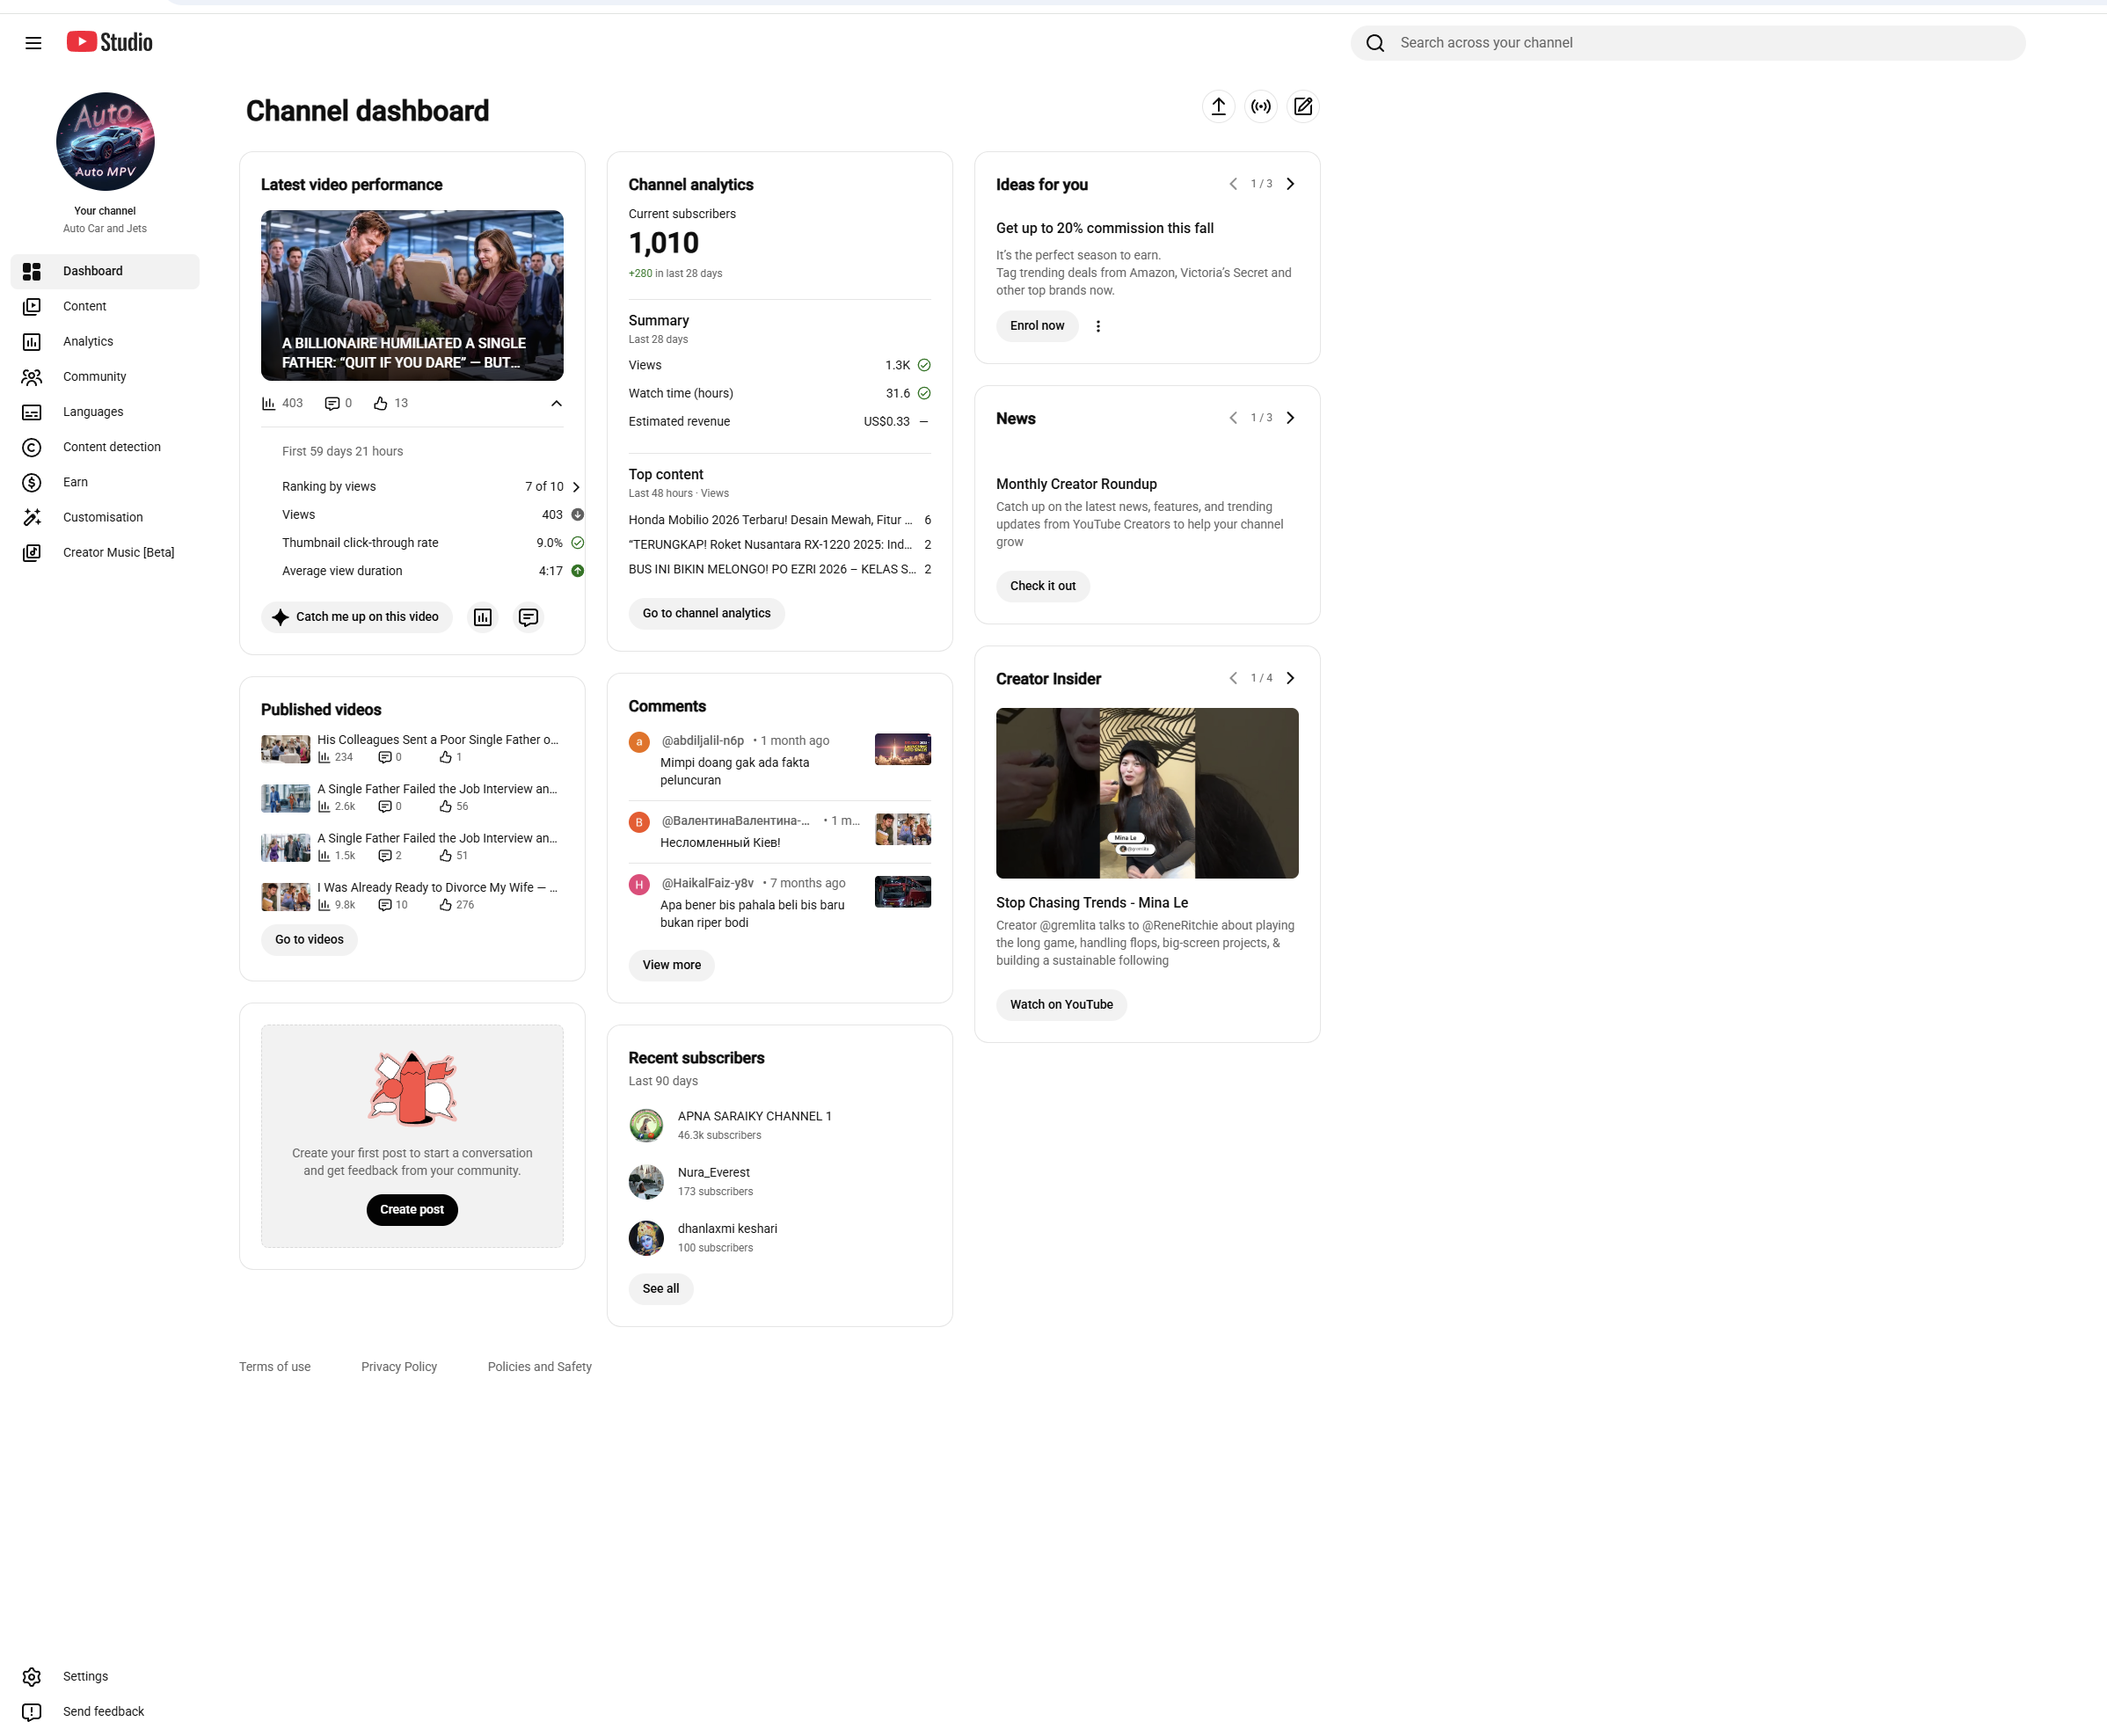This screenshot has width=2107, height=1736.
Task: Show previous Creator Insider card
Action: pyautogui.click(x=1233, y=678)
